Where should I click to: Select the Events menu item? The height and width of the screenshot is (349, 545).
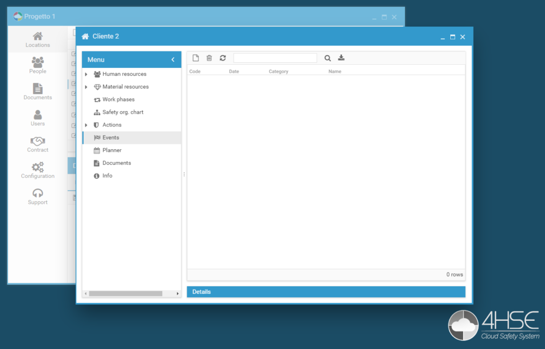[x=132, y=138]
